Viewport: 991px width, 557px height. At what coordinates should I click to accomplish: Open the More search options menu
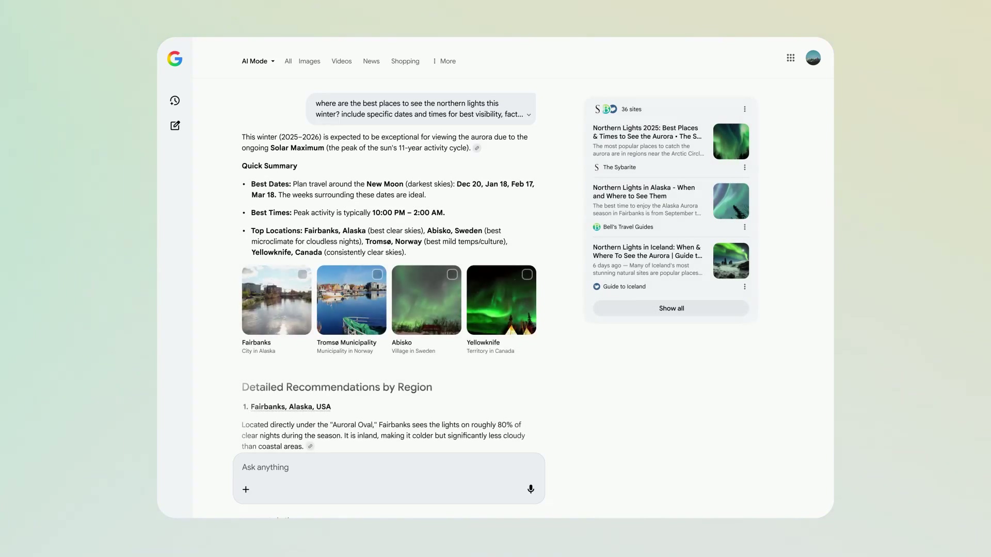pos(444,61)
